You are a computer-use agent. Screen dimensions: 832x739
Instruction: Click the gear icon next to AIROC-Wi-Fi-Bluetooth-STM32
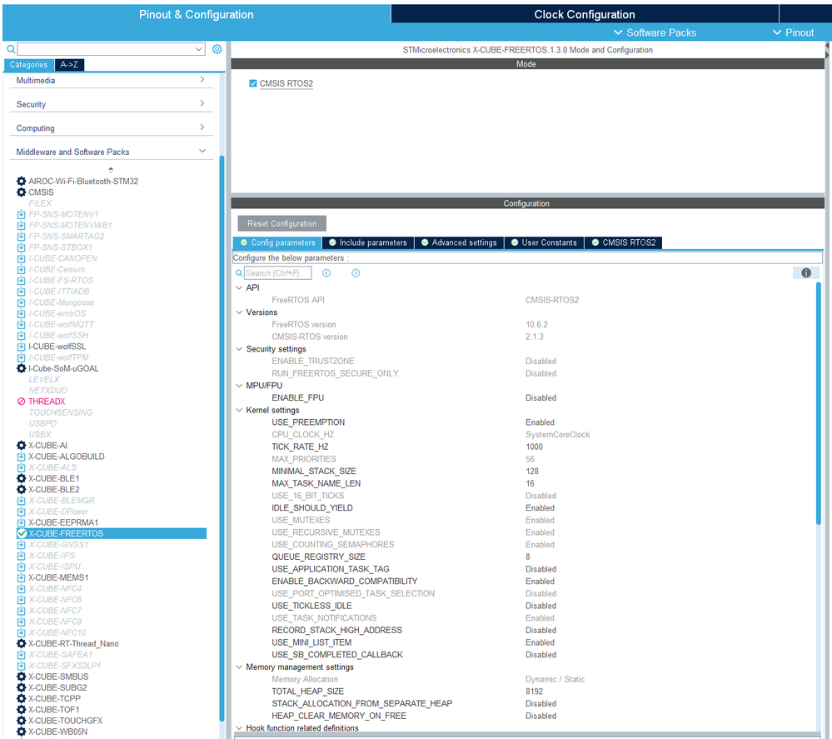[21, 181]
